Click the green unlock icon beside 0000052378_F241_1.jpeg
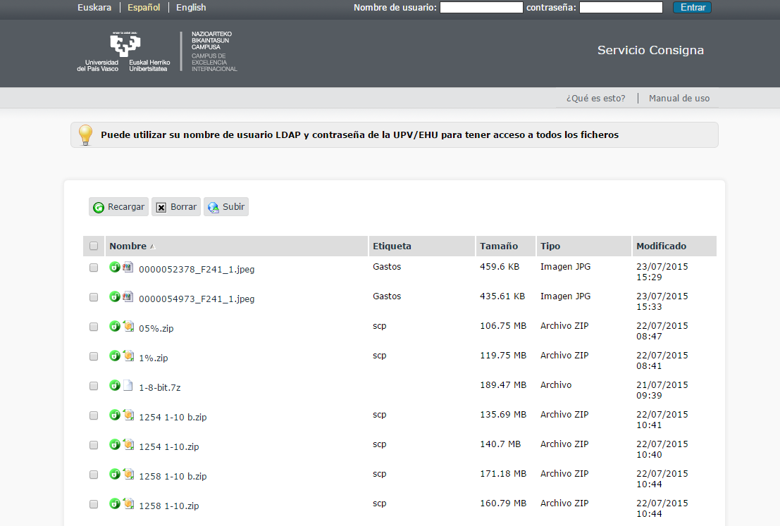 point(114,267)
